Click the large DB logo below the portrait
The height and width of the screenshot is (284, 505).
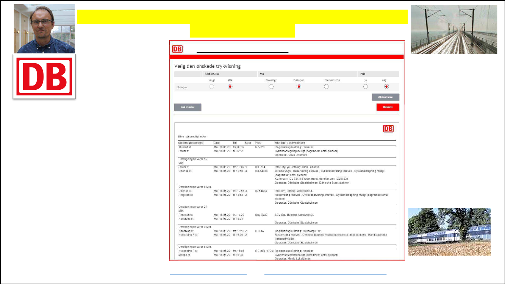[x=44, y=76]
